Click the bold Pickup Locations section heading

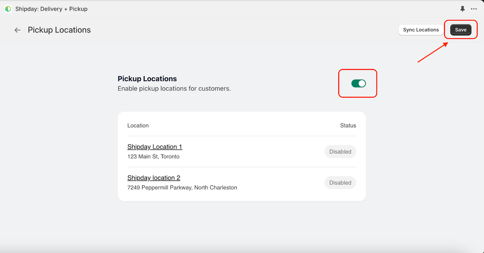147,79
